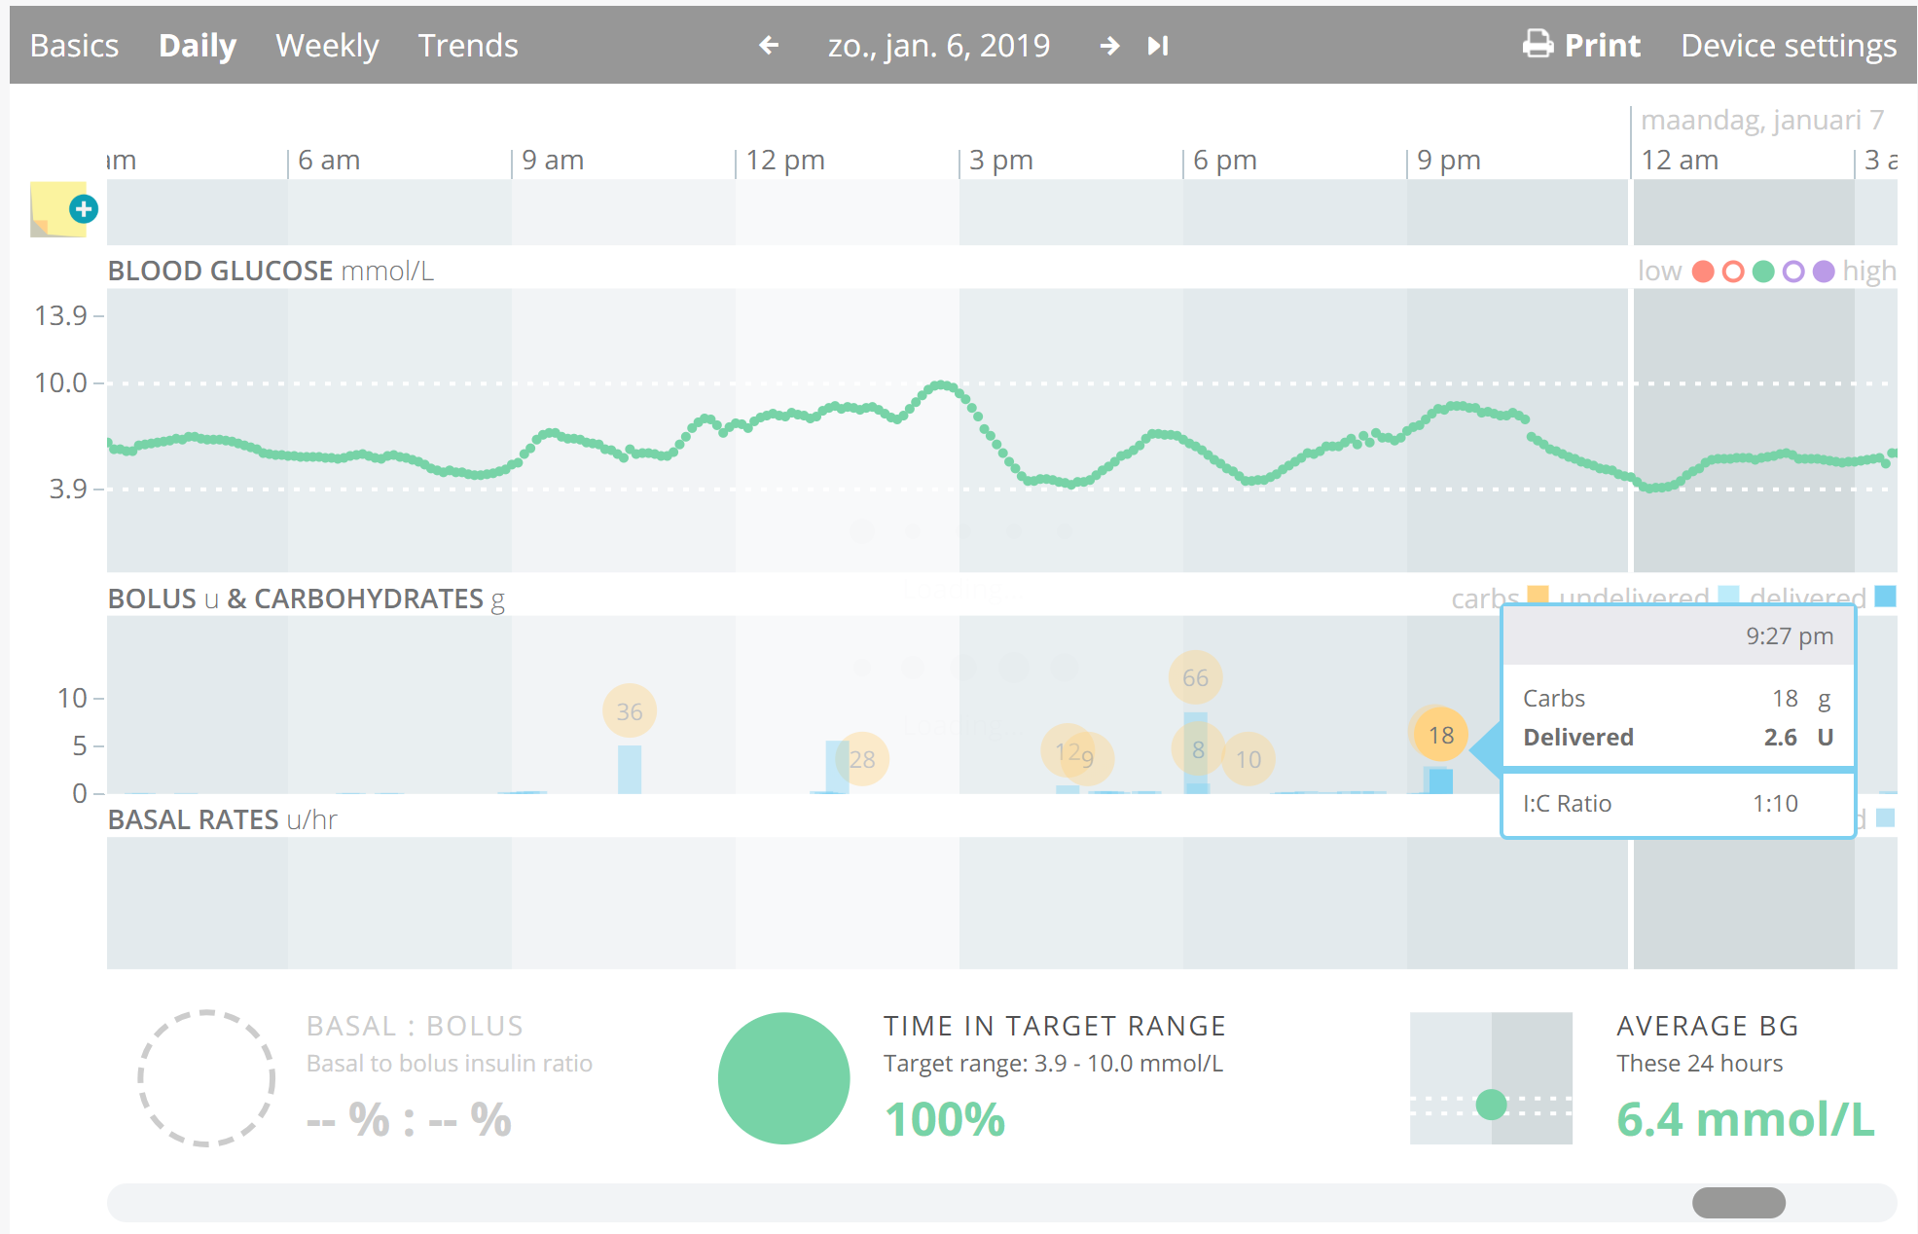Select the Daily tab
The width and height of the screenshot is (1918, 1234).
tap(198, 46)
